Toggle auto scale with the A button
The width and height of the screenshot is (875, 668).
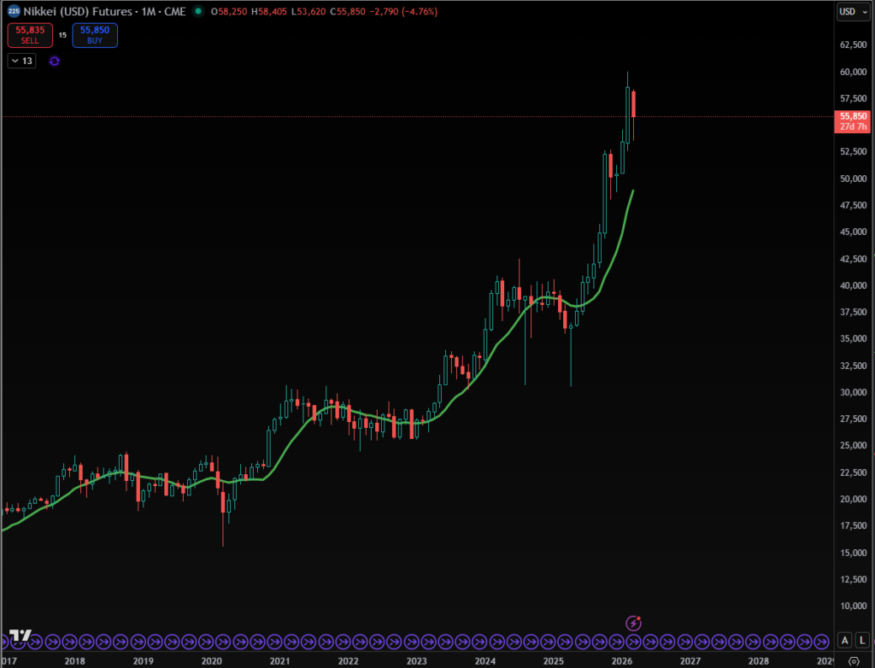pos(844,641)
